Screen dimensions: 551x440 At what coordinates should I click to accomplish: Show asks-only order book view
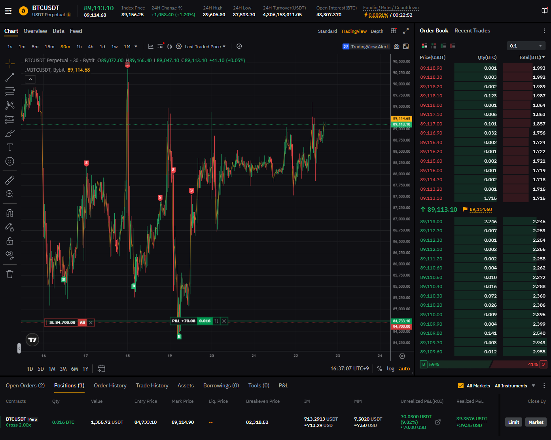pyautogui.click(x=453, y=46)
